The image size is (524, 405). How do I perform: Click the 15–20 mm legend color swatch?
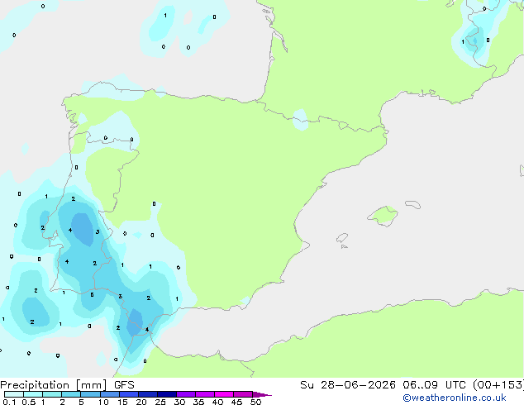(x=128, y=394)
